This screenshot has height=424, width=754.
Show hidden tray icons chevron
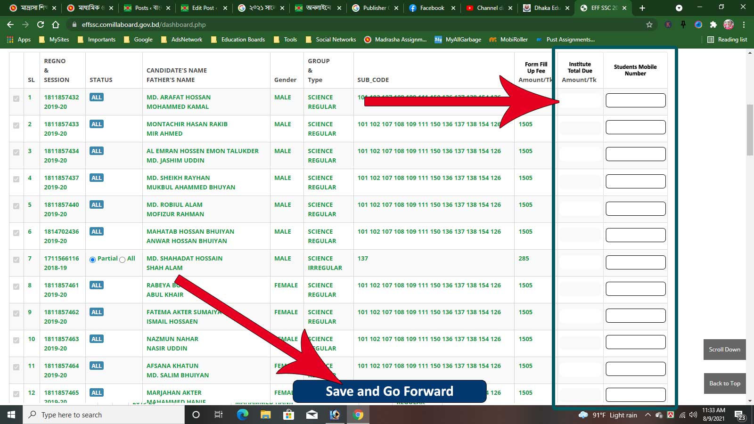point(647,415)
